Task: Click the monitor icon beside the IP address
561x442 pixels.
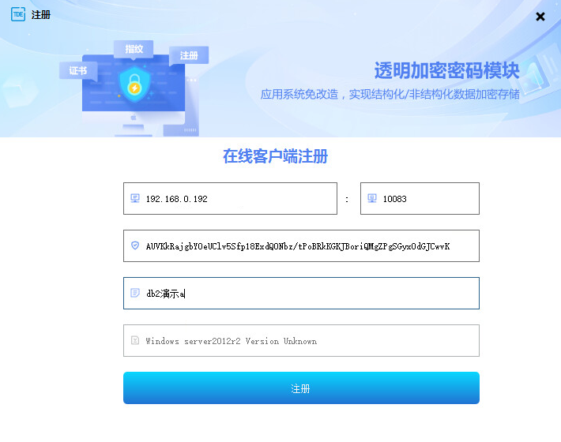Action: (135, 198)
